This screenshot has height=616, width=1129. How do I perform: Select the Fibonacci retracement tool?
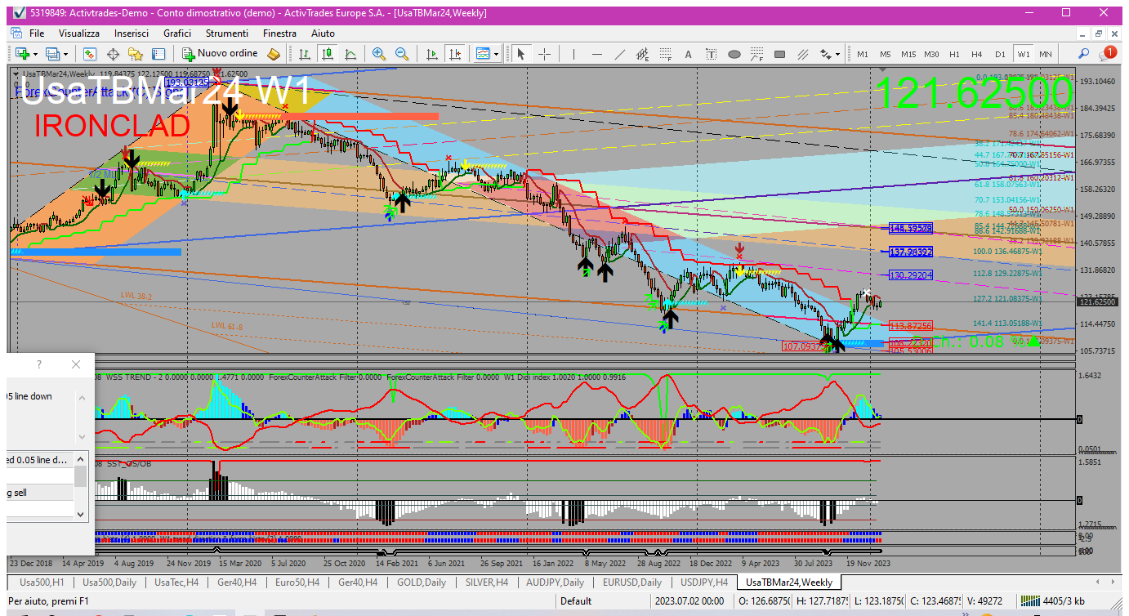point(666,54)
